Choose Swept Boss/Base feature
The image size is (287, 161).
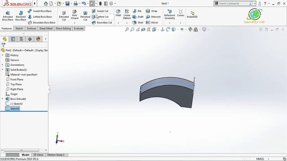[40, 11]
